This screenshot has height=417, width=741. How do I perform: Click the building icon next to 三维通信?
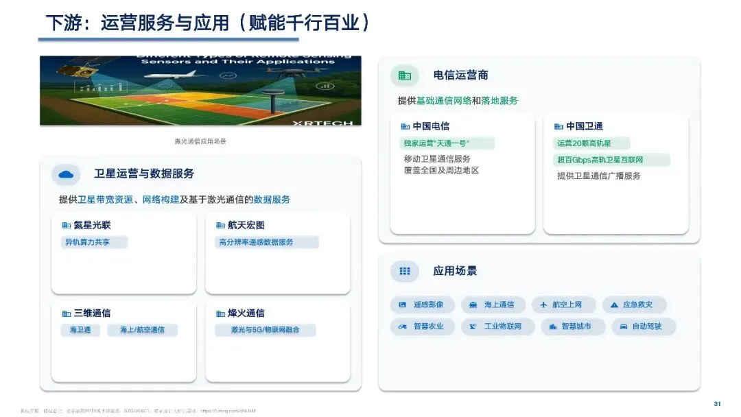coord(66,313)
